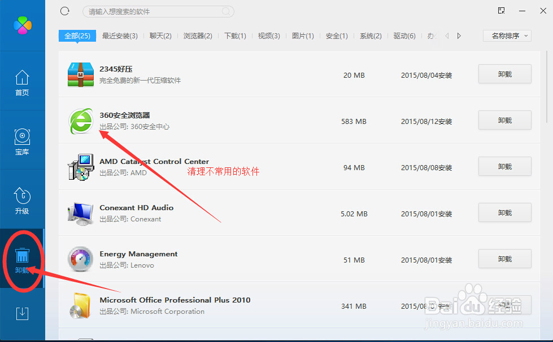Switch to 安全(1) tab
The width and height of the screenshot is (553, 342).
[337, 35]
